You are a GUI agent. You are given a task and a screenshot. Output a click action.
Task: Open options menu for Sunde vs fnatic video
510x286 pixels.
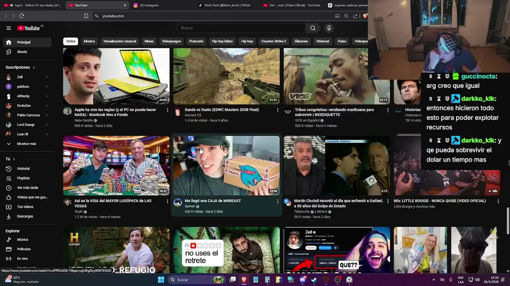[x=278, y=110]
